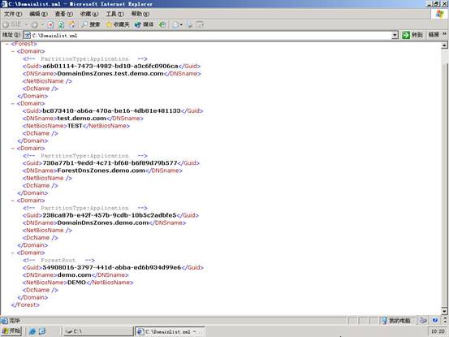Open the Media (媒体) toolbar button
The height and width of the screenshot is (337, 449).
(144, 24)
